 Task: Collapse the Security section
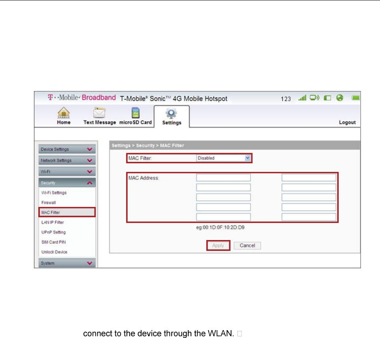[67, 183]
